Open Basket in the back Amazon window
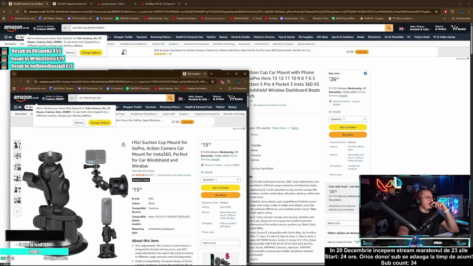 [x=459, y=28]
